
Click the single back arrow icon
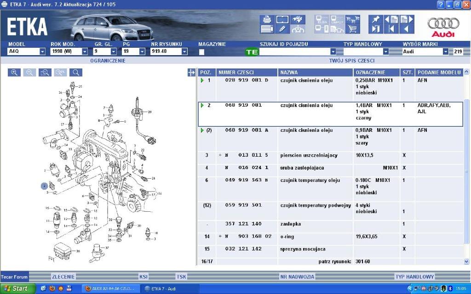pyautogui.click(x=407, y=29)
